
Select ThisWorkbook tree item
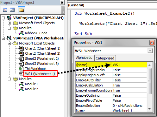(36, 69)
